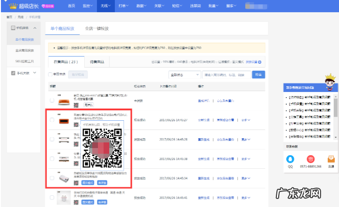Viewport: 339px width, 207px height.
Task: Switch to the 待售商品 tab
Action: 97,62
